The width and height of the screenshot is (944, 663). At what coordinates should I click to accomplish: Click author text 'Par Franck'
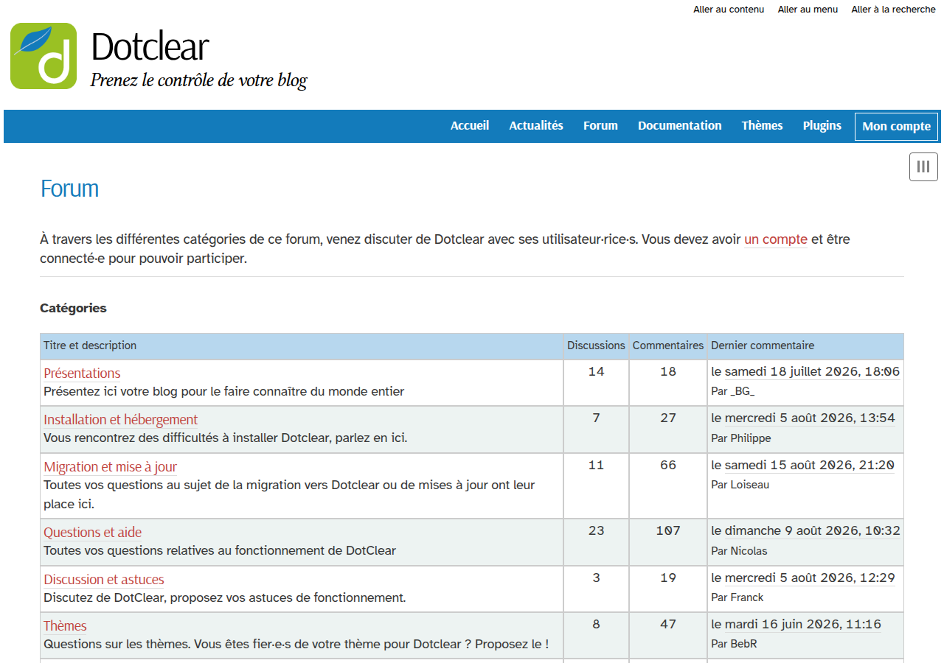(x=737, y=597)
